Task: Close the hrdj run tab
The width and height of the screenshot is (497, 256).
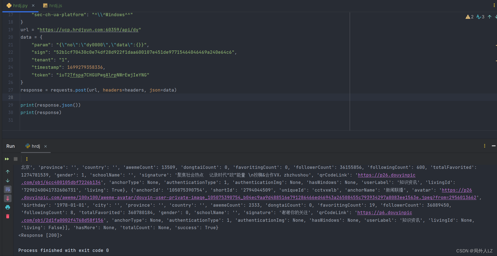Action: point(46,146)
